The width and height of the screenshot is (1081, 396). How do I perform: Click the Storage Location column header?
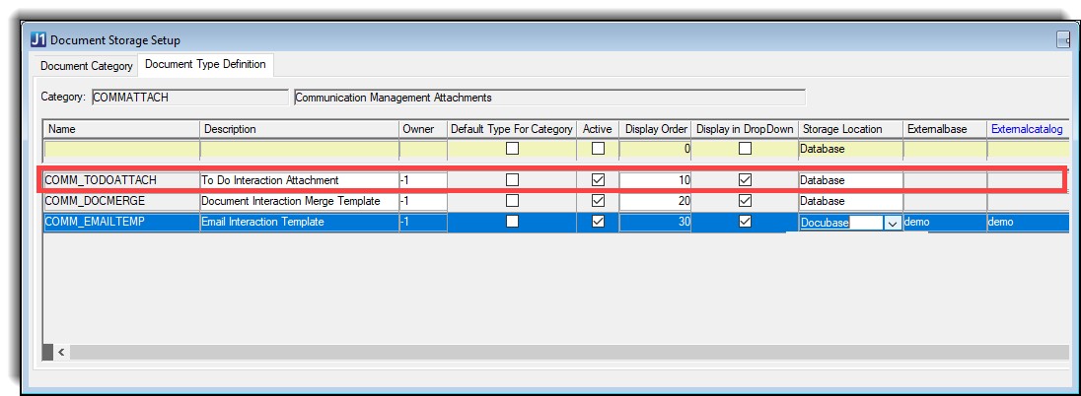click(x=850, y=129)
